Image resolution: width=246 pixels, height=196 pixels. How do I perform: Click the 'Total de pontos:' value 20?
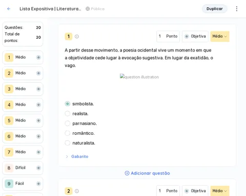point(38,37)
